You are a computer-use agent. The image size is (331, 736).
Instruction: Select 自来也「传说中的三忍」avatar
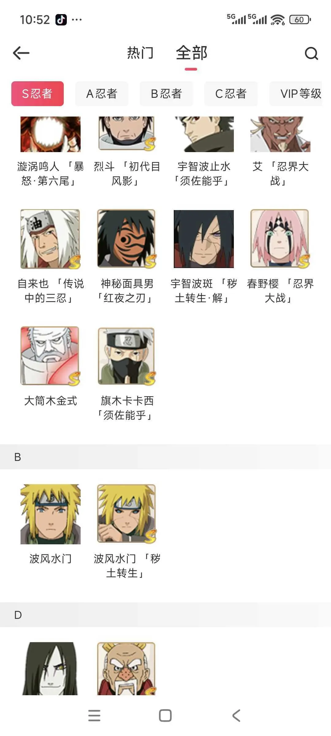point(51,239)
